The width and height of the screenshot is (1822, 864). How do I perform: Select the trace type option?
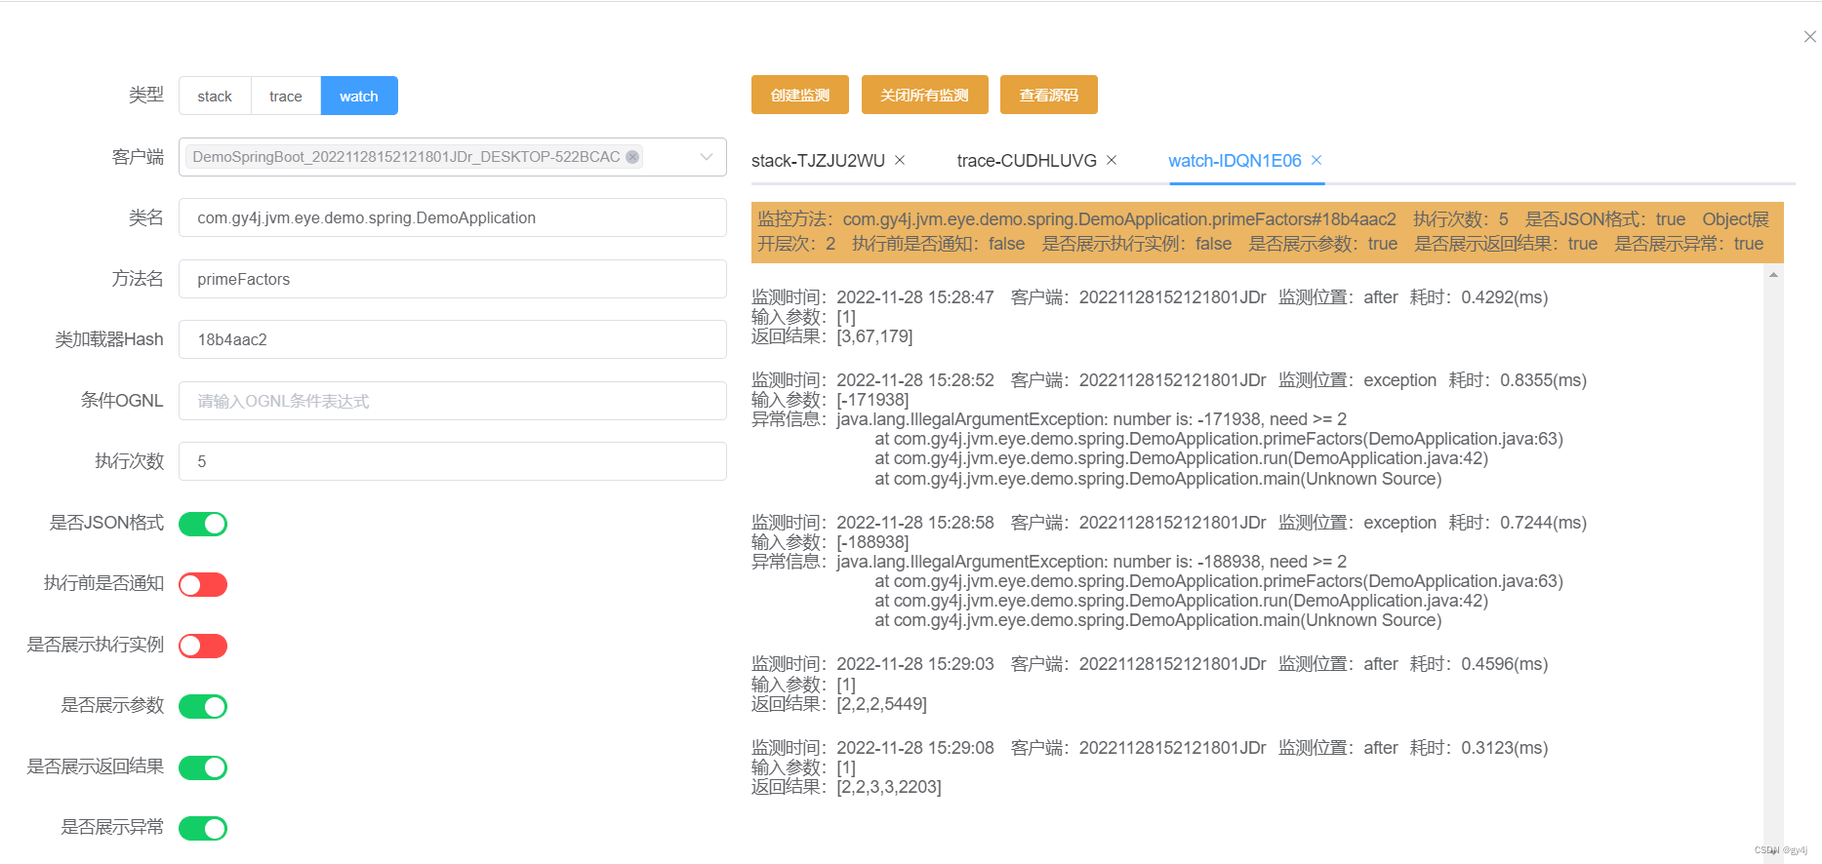click(x=286, y=96)
